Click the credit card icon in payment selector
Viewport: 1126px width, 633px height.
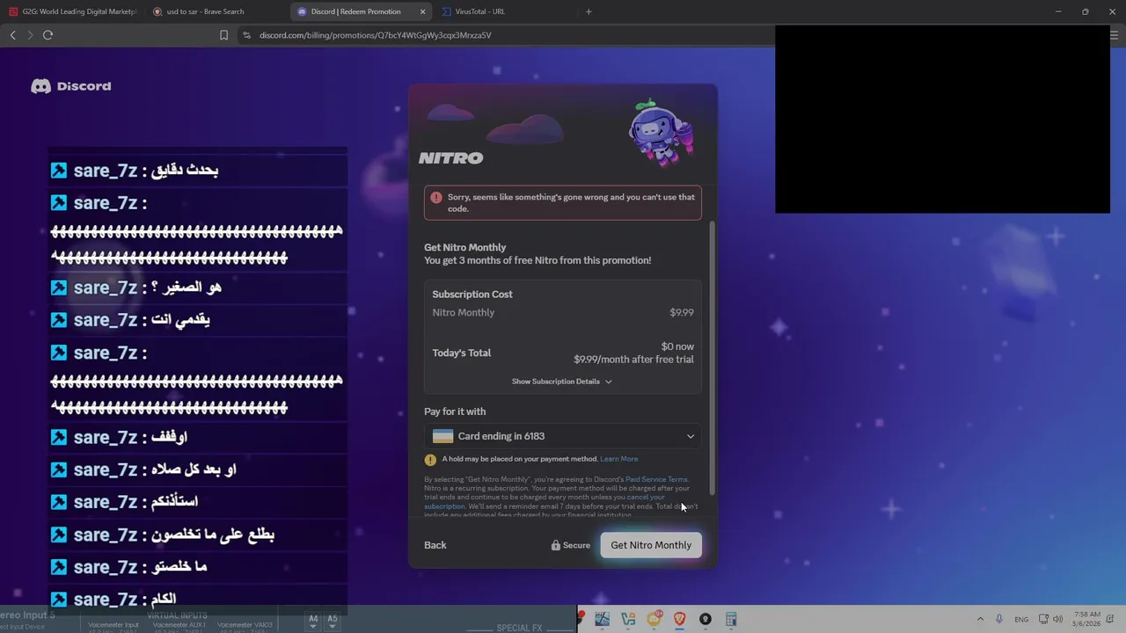[442, 436]
